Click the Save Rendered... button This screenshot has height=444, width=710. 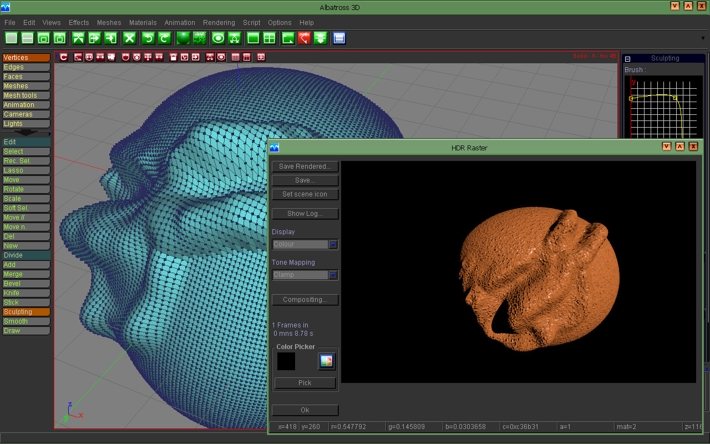tap(305, 167)
